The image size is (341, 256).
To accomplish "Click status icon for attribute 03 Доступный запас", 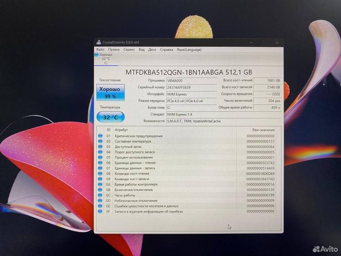I will [100, 147].
